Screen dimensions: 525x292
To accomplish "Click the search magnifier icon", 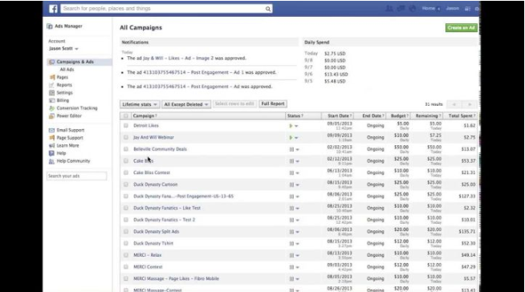I will [x=268, y=9].
